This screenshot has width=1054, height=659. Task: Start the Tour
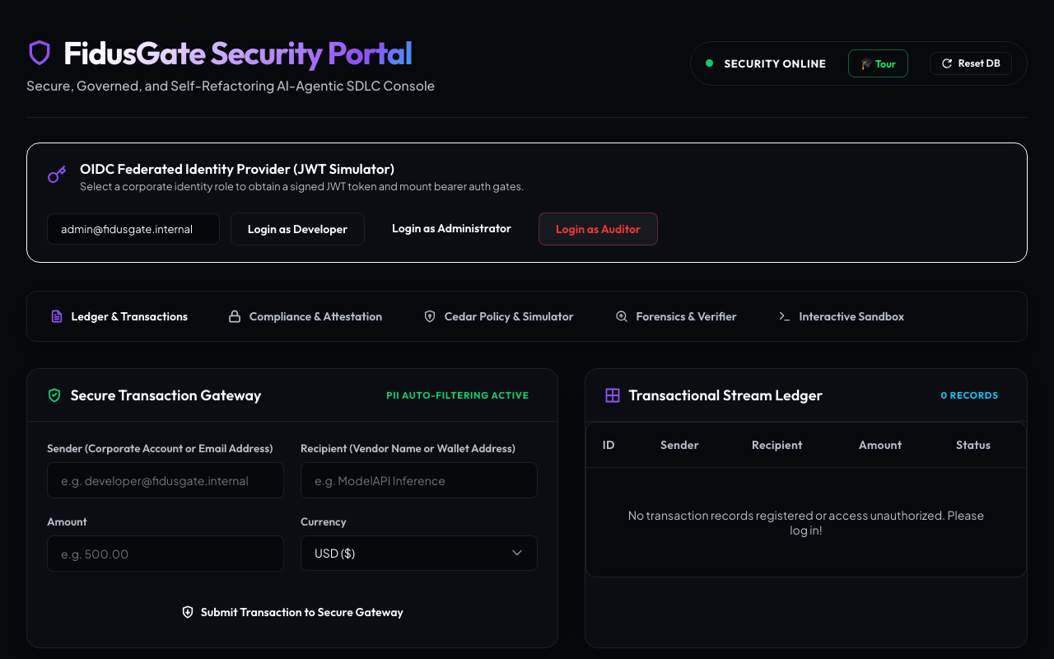[x=878, y=63]
